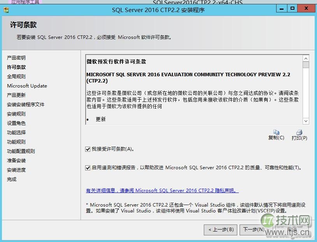Click the license text scroll down arrow
The image size is (317, 242).
pos(306,121)
